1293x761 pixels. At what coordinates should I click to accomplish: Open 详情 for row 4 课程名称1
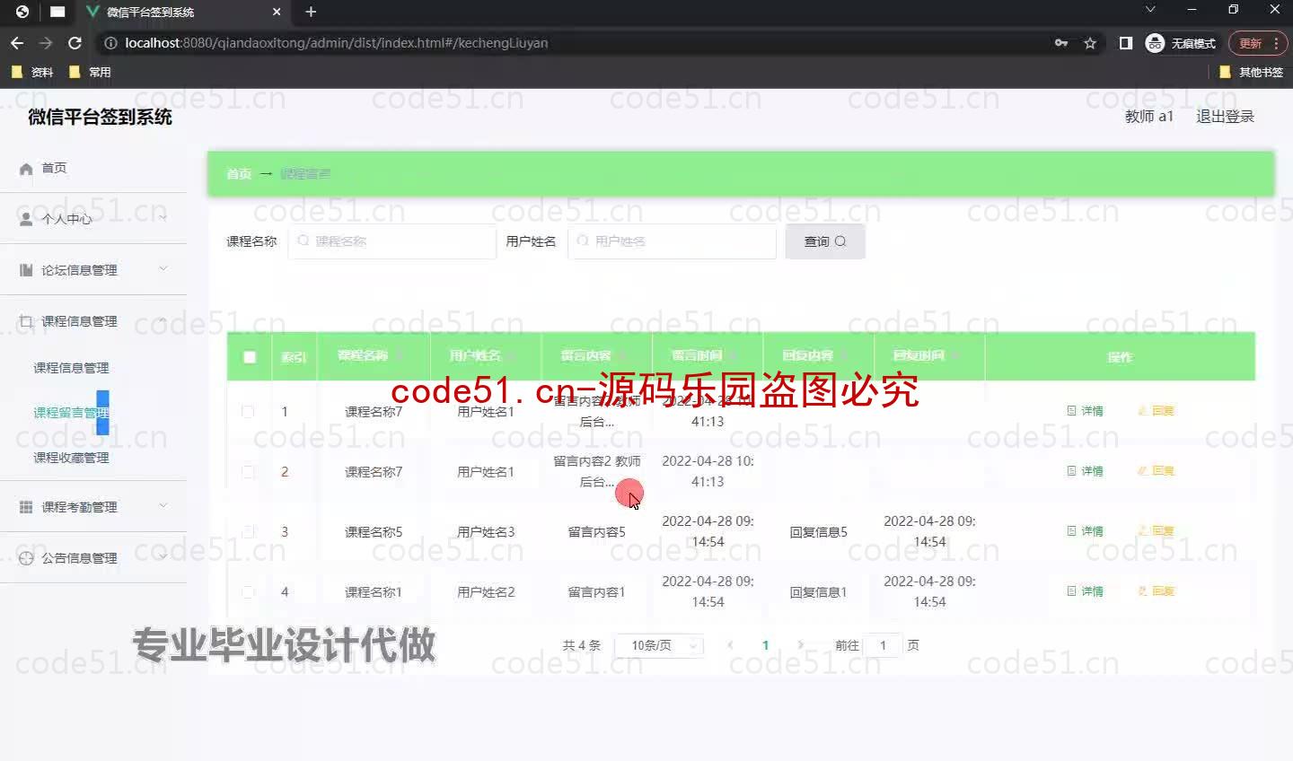tap(1085, 591)
